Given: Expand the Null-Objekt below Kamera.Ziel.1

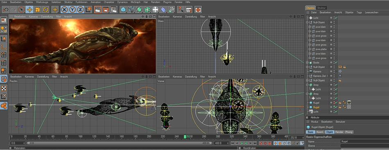Looking at the screenshot, I should point(307,80).
